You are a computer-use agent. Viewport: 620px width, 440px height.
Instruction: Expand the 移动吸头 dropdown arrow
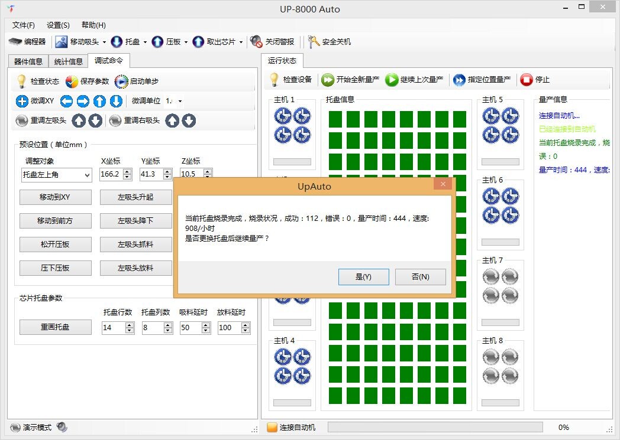(104, 43)
